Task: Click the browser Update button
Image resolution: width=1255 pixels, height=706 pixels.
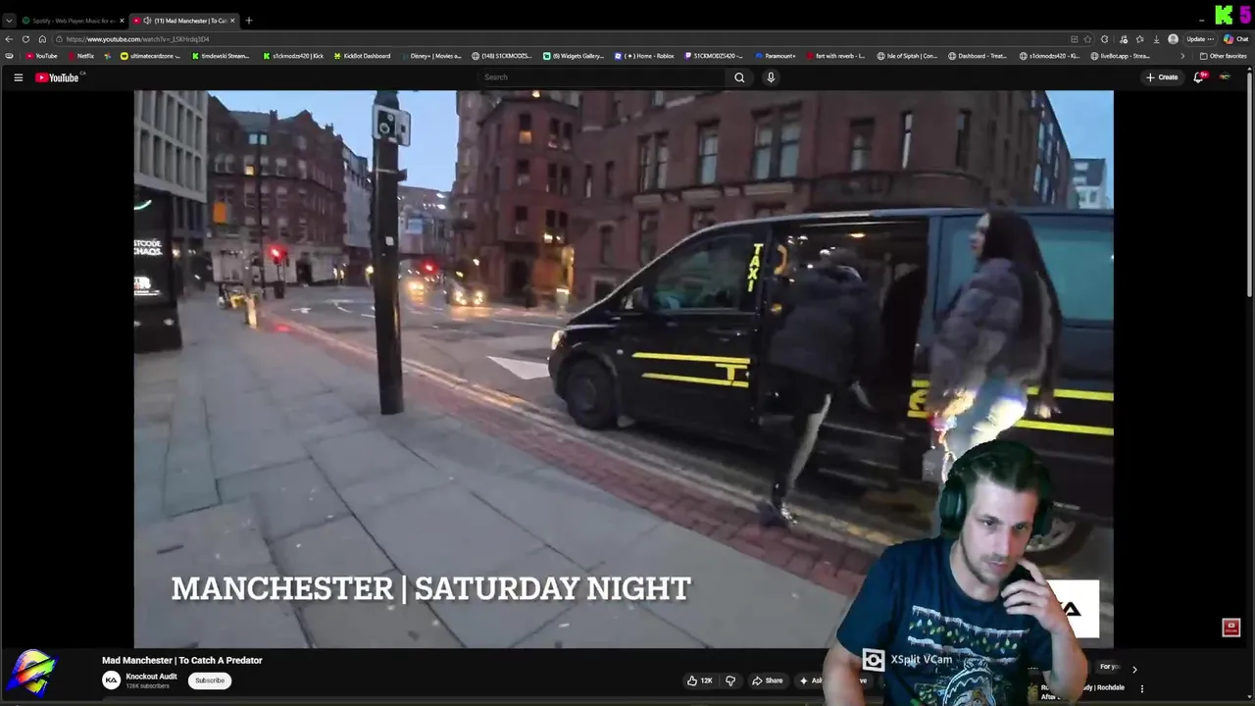Action: [1200, 39]
